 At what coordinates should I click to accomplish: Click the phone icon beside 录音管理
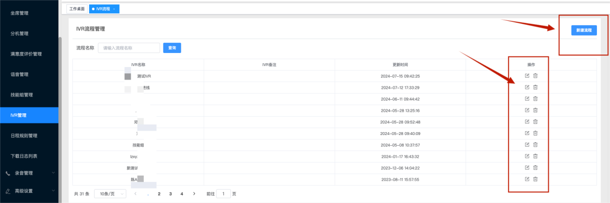click(x=8, y=173)
